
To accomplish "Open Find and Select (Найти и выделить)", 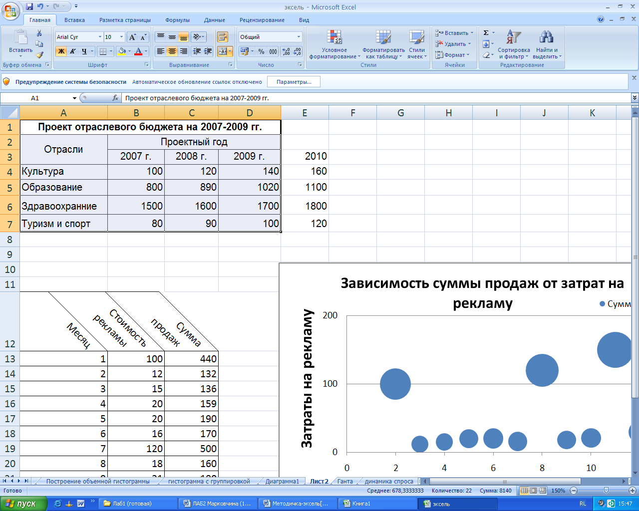I will coord(547,44).
